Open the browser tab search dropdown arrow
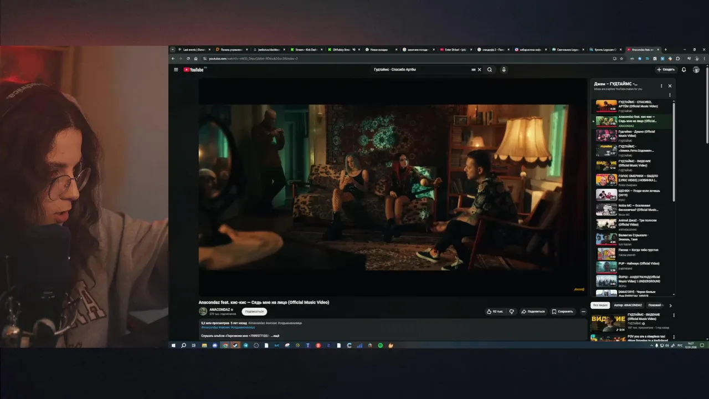Image resolution: width=709 pixels, height=399 pixels. point(172,49)
